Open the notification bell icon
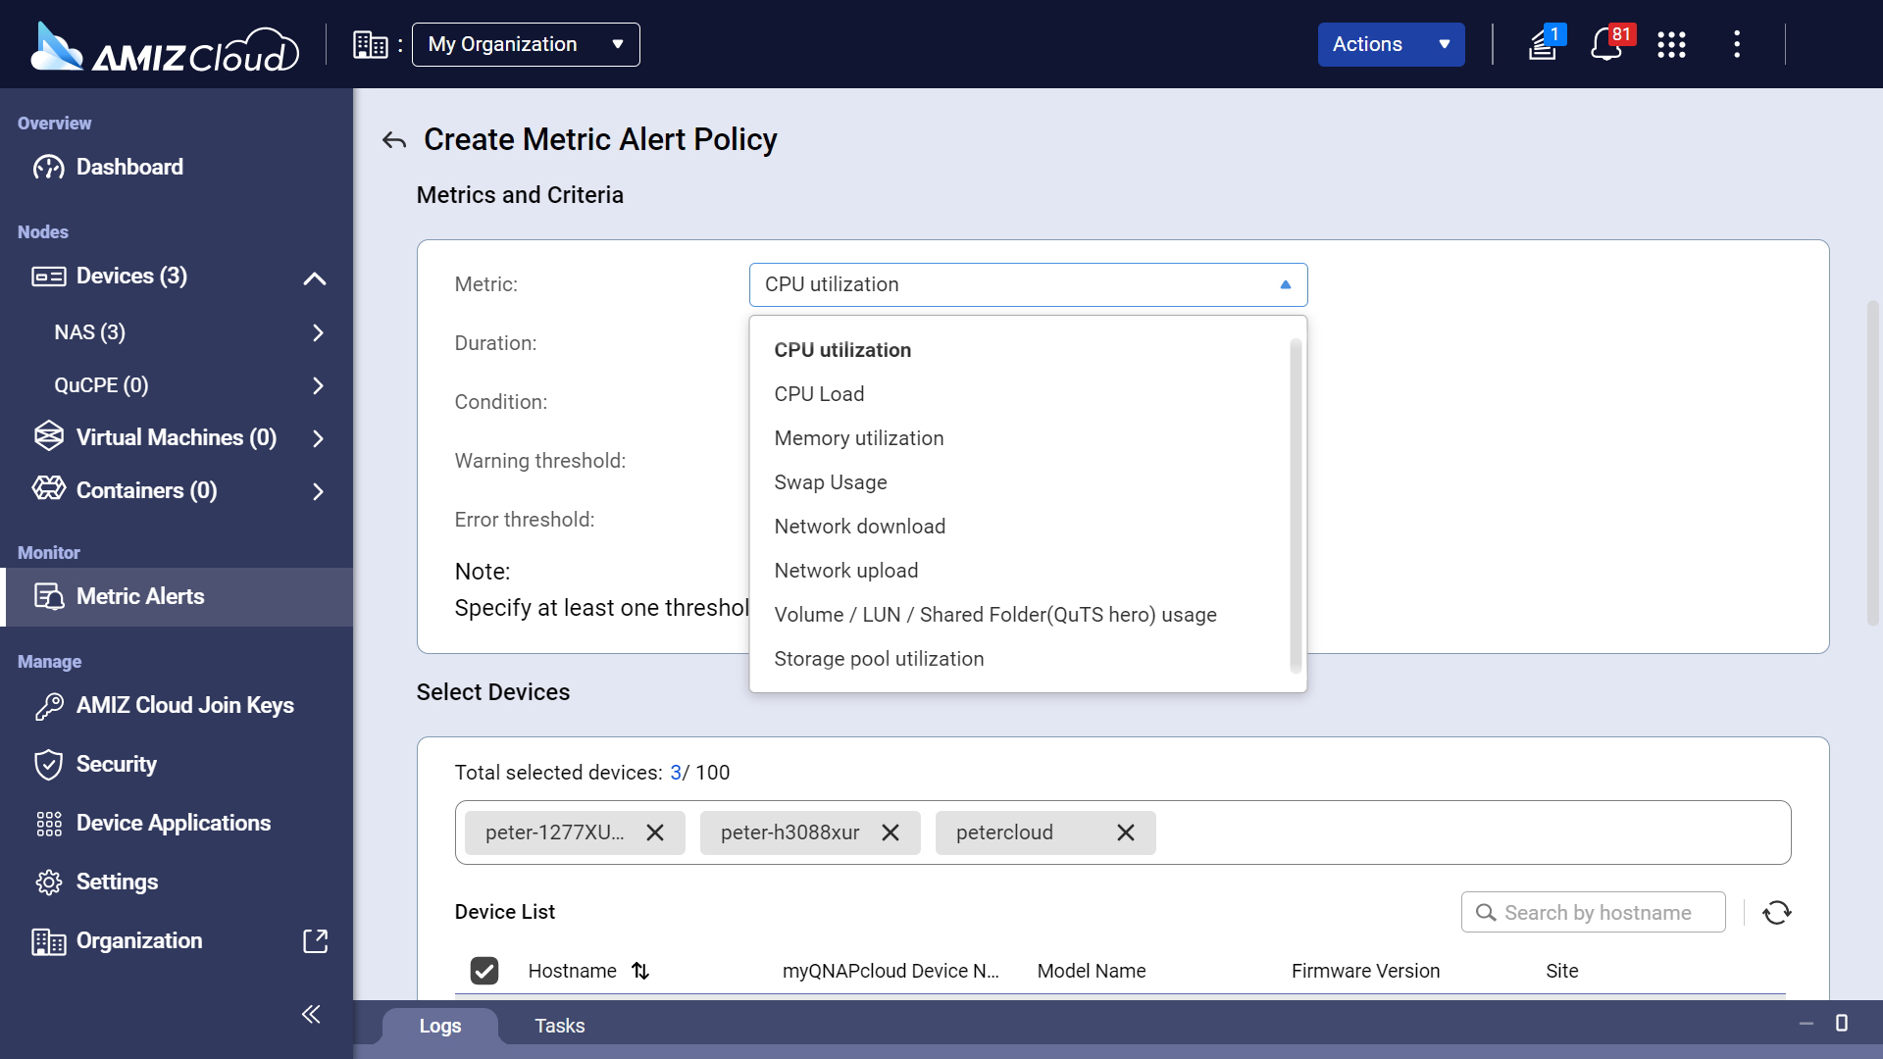1883x1059 pixels. [x=1605, y=45]
